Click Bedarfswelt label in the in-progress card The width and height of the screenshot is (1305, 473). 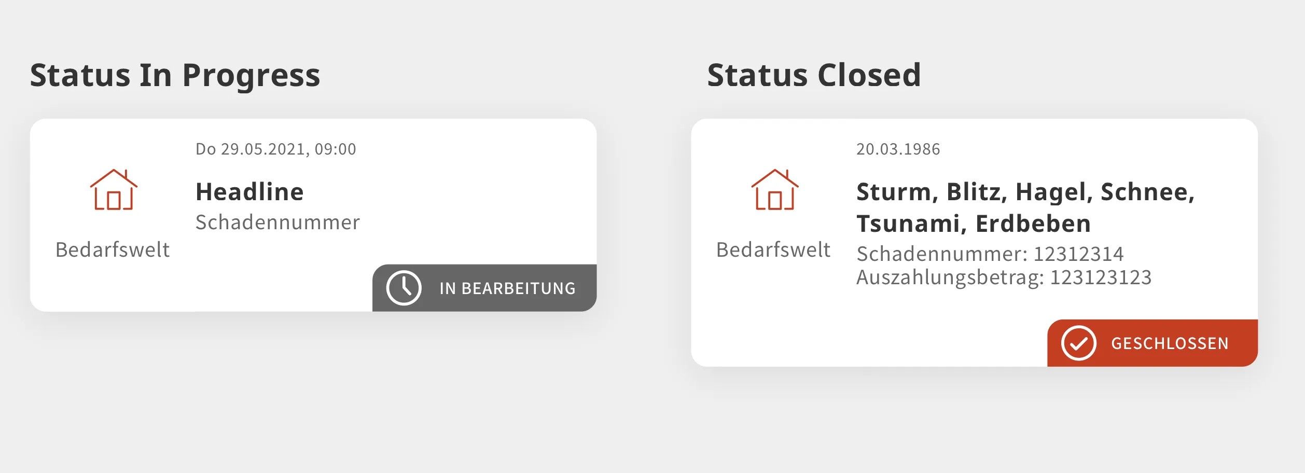click(x=113, y=250)
